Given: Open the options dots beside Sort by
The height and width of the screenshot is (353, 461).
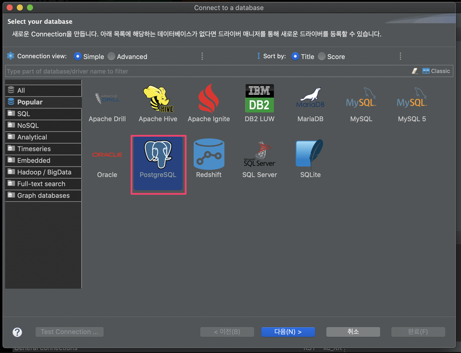Looking at the screenshot, I should [x=400, y=56].
